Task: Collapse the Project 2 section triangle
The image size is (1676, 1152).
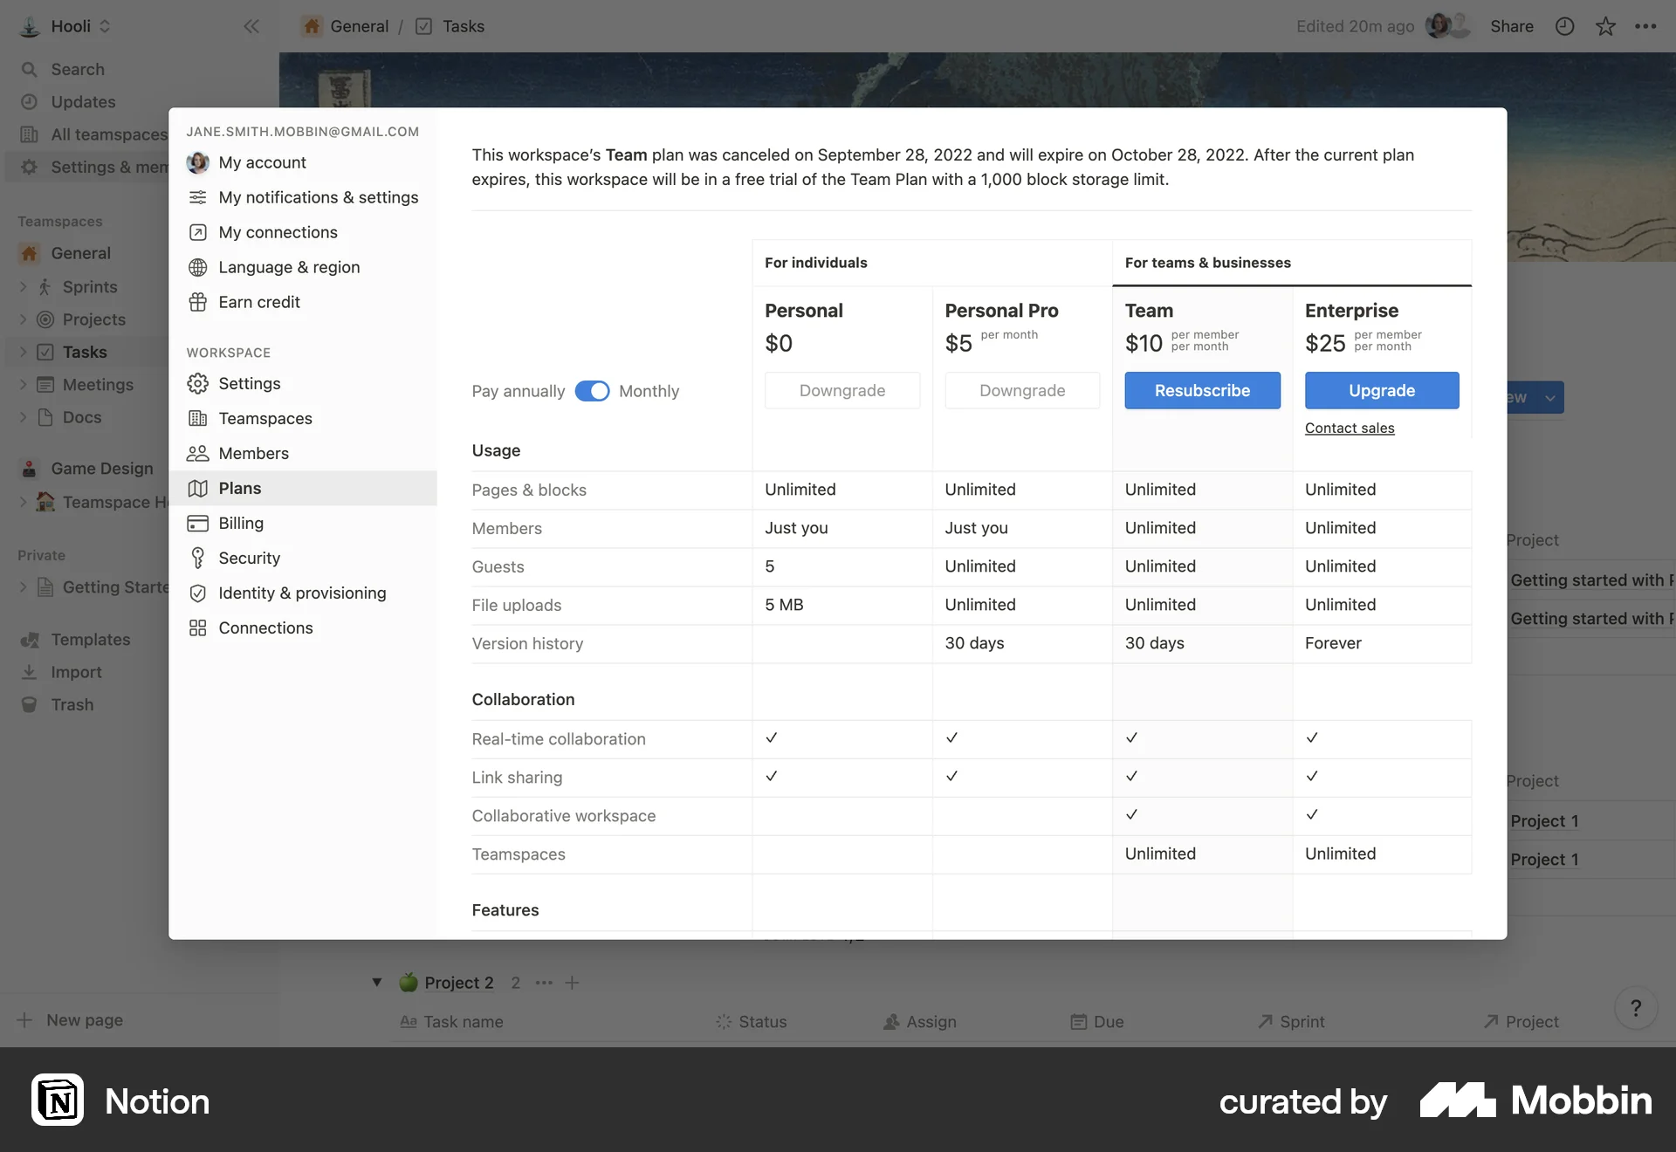Action: pyautogui.click(x=377, y=982)
